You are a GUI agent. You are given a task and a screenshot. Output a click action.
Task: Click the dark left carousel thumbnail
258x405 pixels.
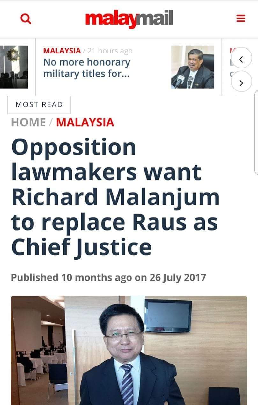click(14, 67)
